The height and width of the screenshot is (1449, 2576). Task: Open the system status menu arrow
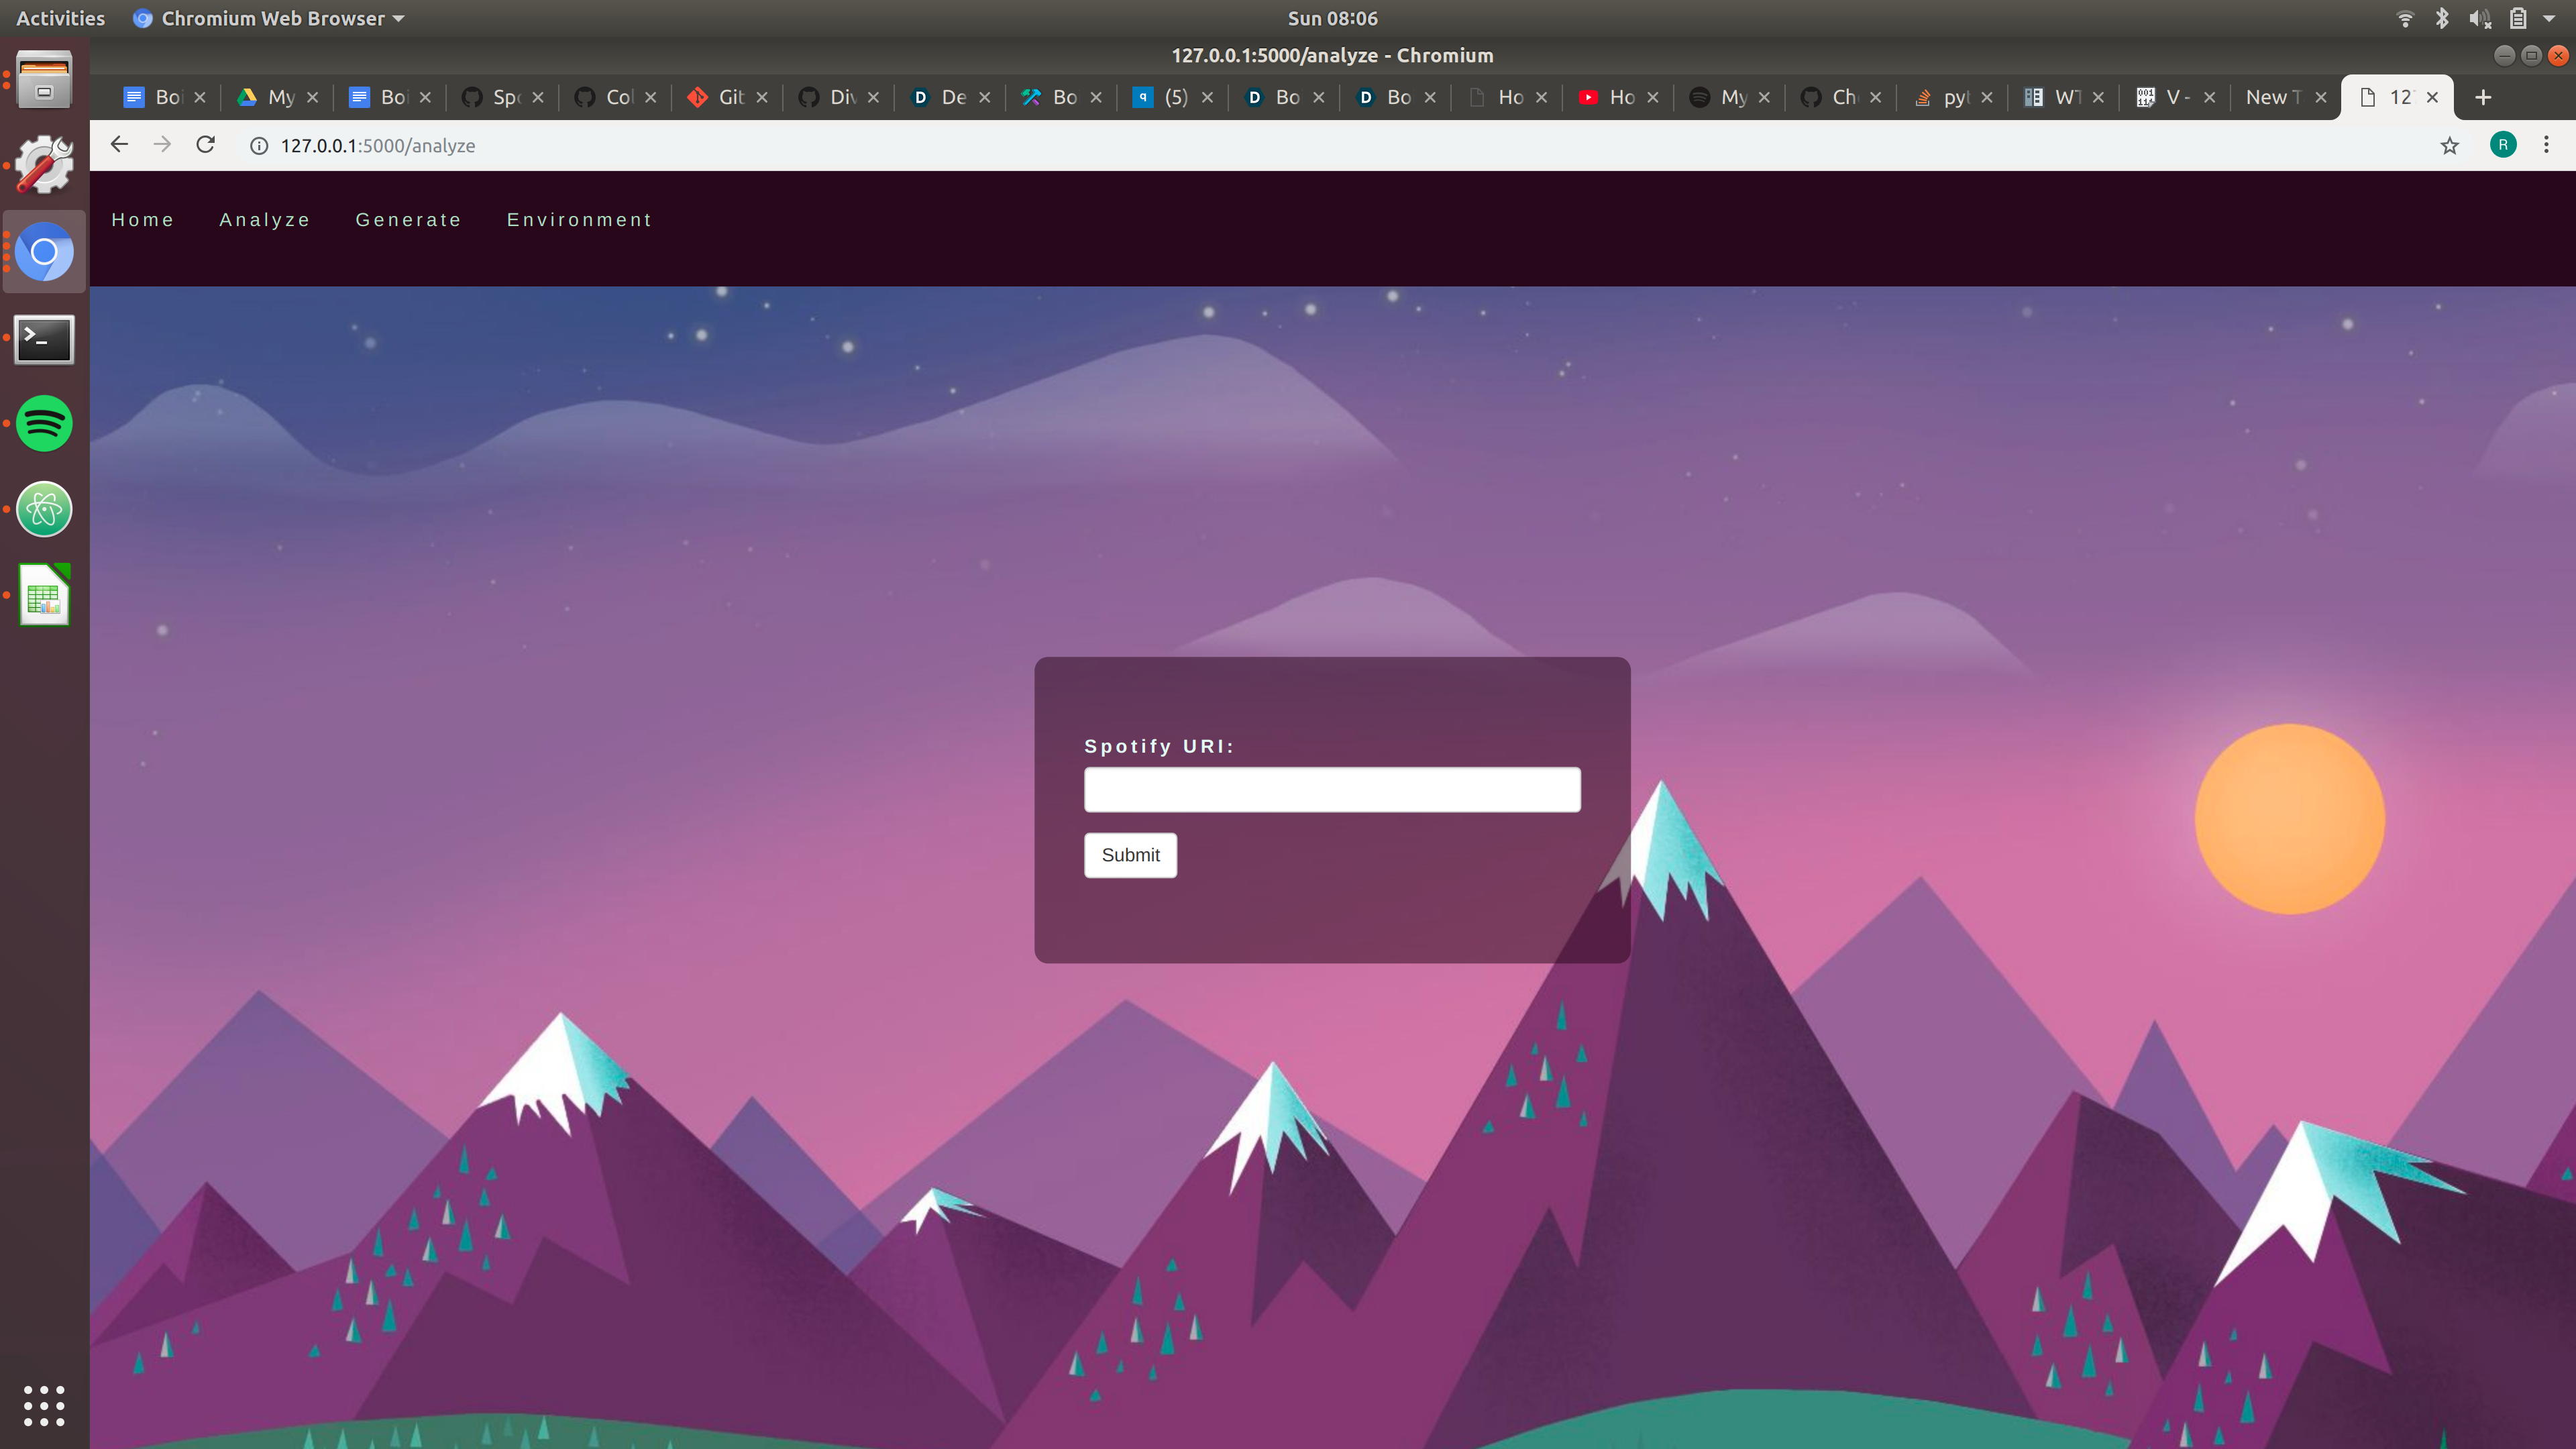tap(2549, 18)
